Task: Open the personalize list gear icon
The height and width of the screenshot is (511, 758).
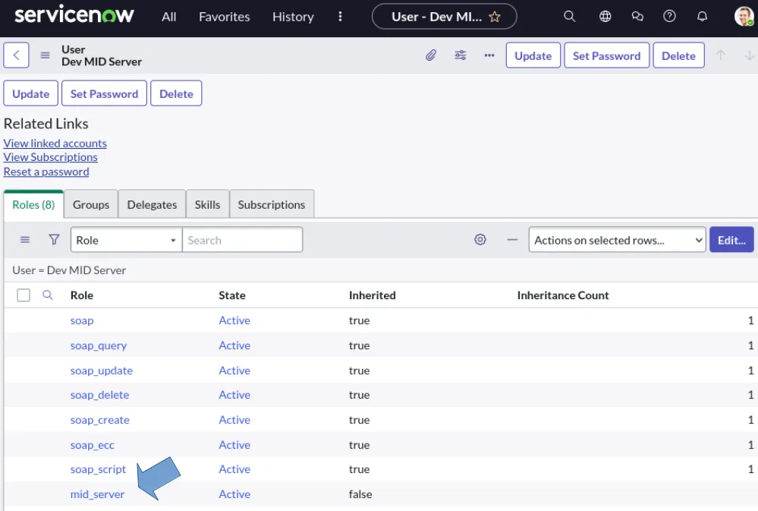Action: 480,239
